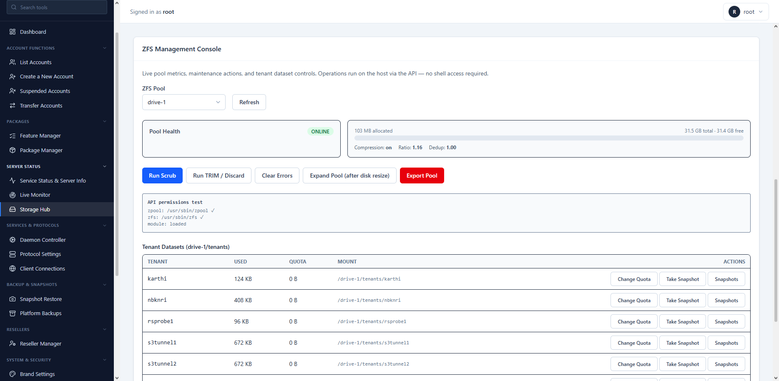Viewport: 779px width, 381px height.
Task: Collapse the Account Functions section
Action: tap(105, 48)
